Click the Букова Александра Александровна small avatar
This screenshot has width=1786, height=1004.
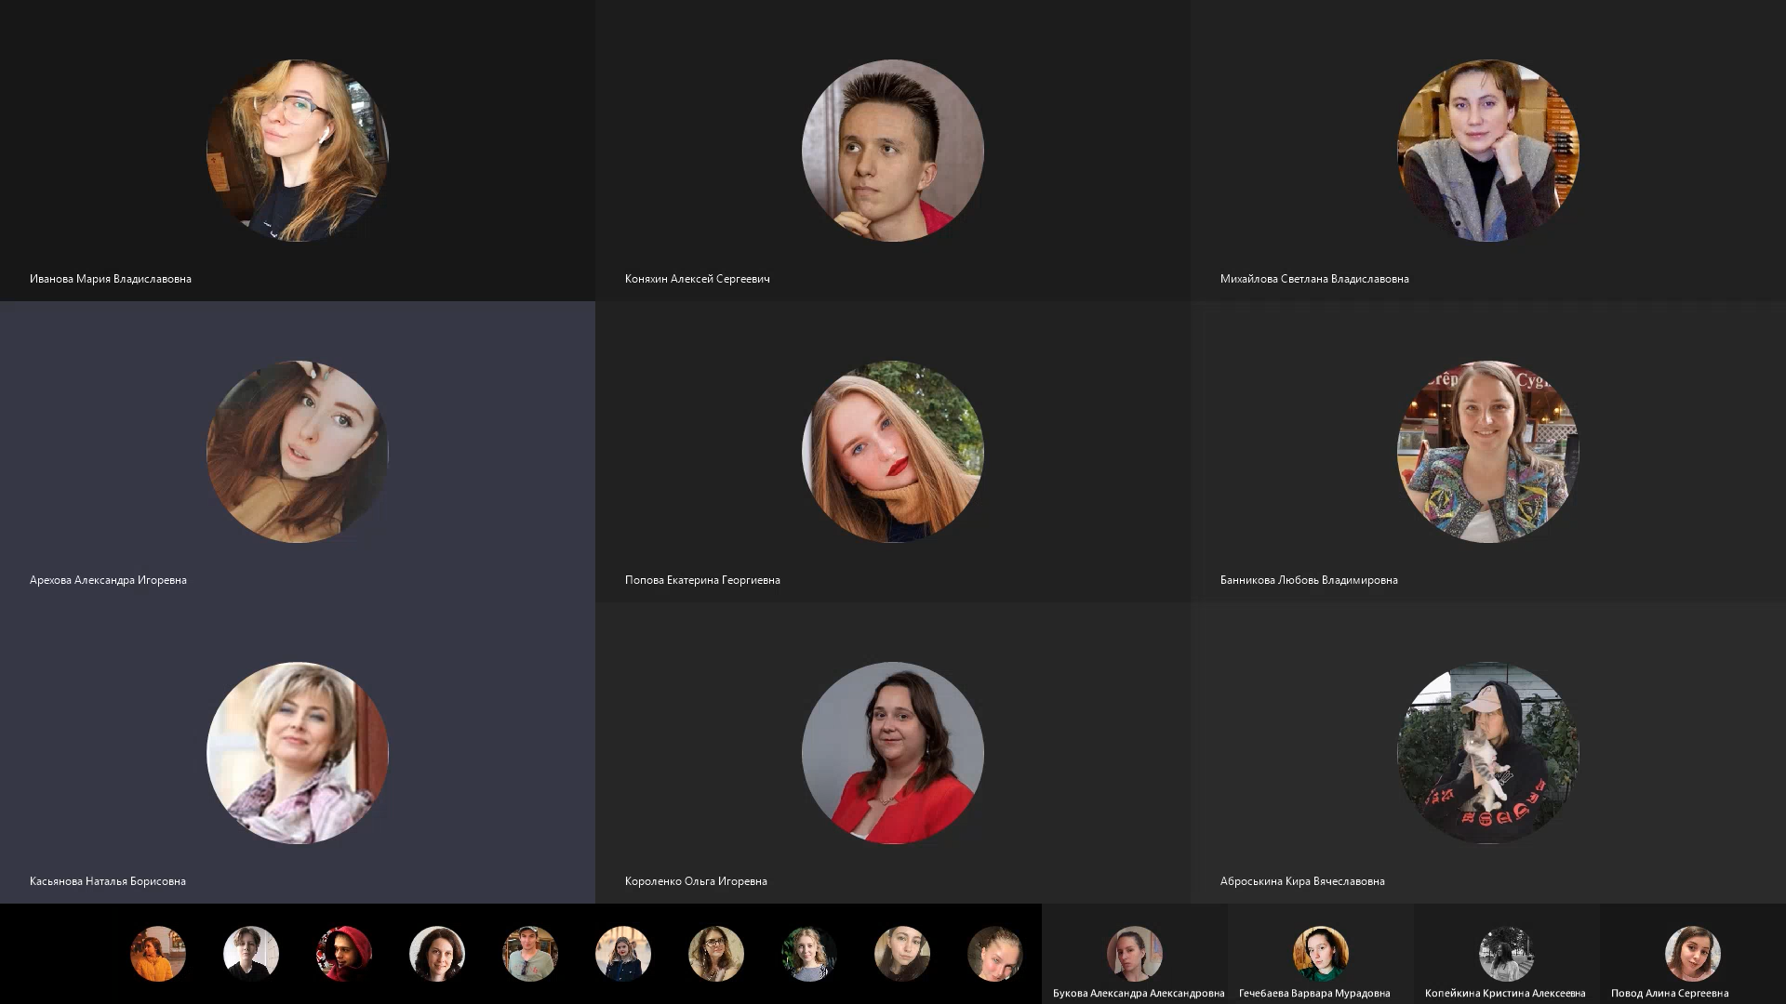tap(1135, 954)
